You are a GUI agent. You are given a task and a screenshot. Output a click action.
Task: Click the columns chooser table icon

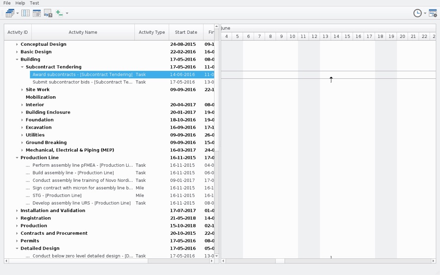[25, 13]
